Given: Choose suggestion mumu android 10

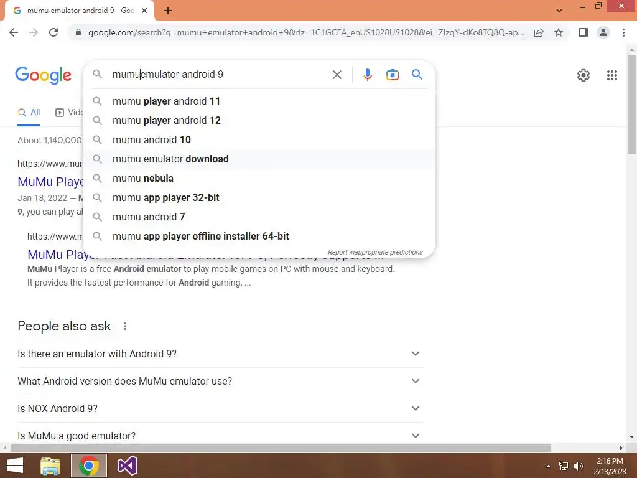Looking at the screenshot, I should tap(259, 139).
